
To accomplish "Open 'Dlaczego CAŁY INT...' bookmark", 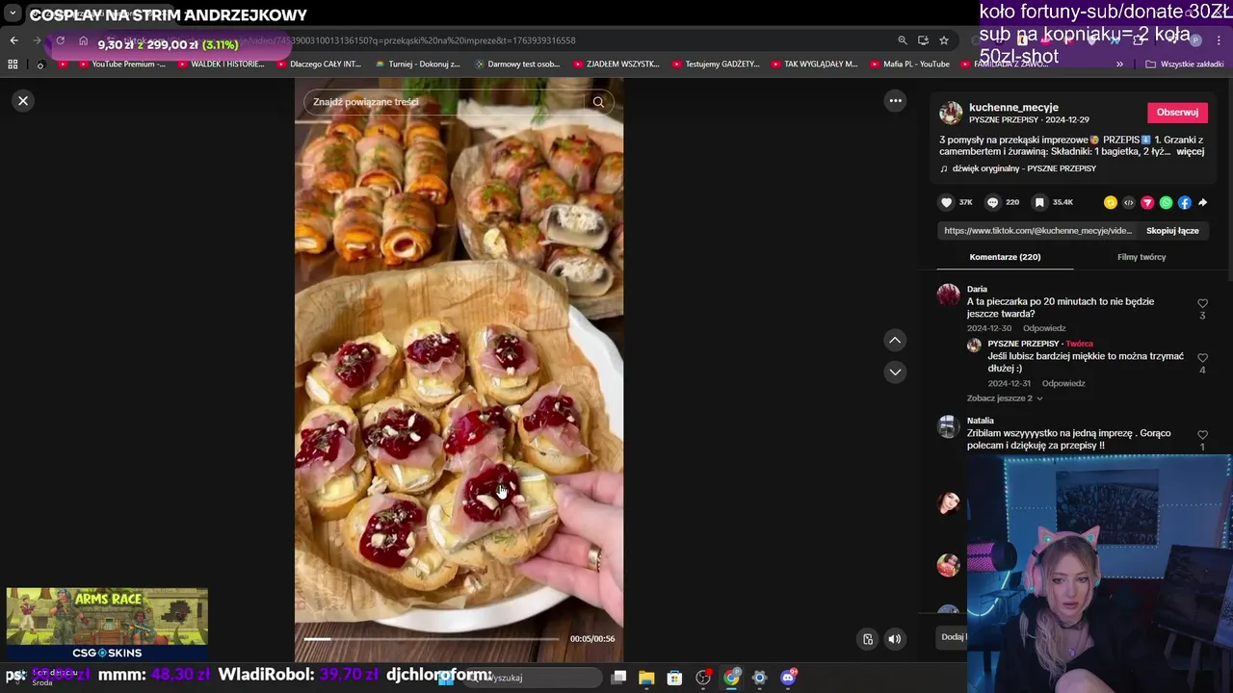I will click(318, 64).
